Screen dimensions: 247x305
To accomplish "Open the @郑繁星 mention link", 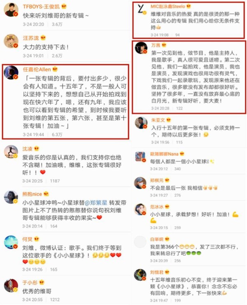I will pyautogui.click(x=96, y=203).
